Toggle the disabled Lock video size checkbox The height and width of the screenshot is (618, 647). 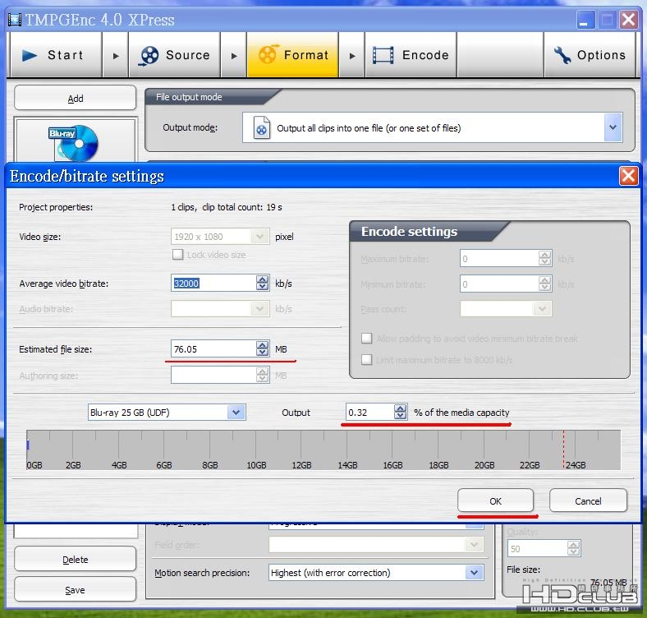point(178,255)
